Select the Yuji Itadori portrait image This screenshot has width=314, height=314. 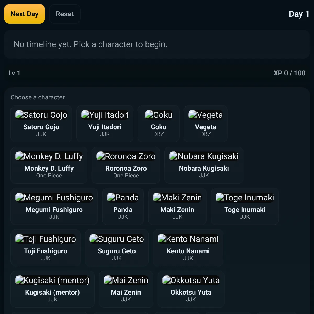(x=105, y=115)
